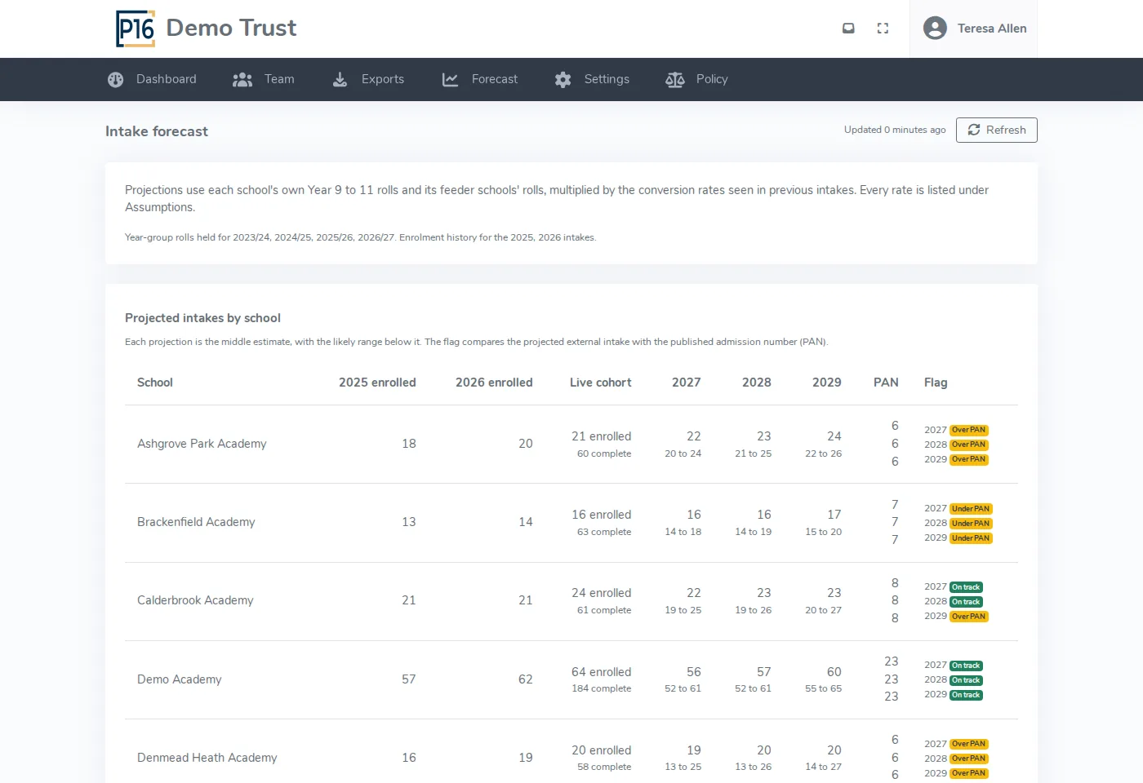
Task: Click the '21 enrolled' live cohort value
Action: click(x=602, y=436)
